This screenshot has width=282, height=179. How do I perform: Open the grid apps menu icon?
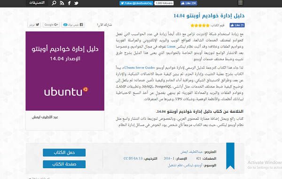240,2
